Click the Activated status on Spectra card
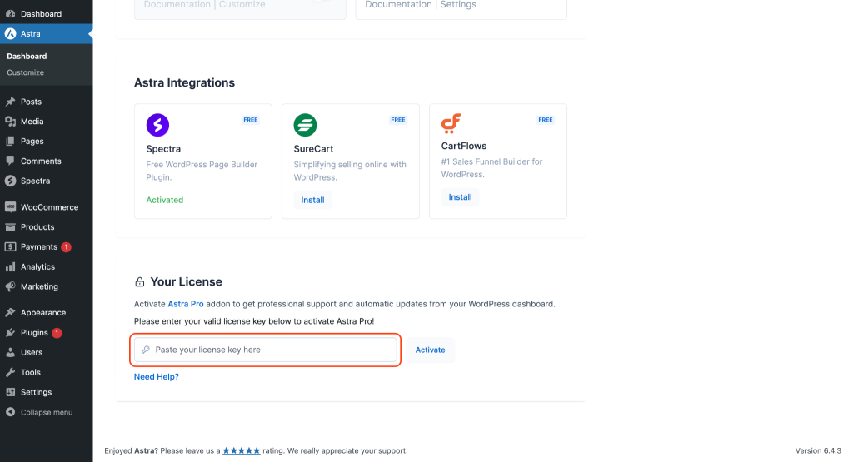The image size is (853, 462). 165,200
